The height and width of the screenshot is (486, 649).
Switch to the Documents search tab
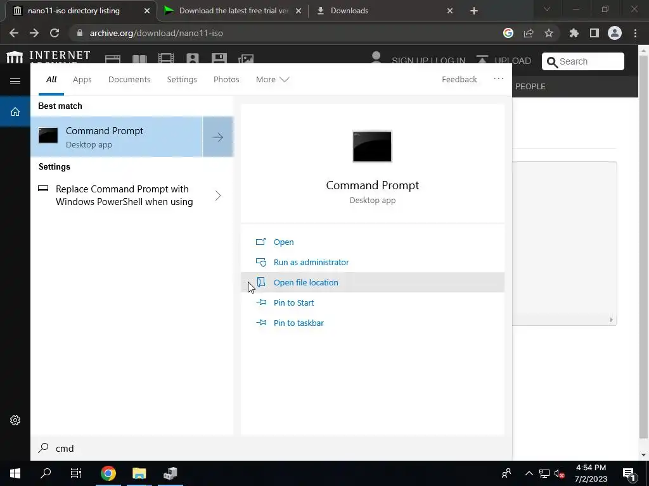click(x=129, y=79)
